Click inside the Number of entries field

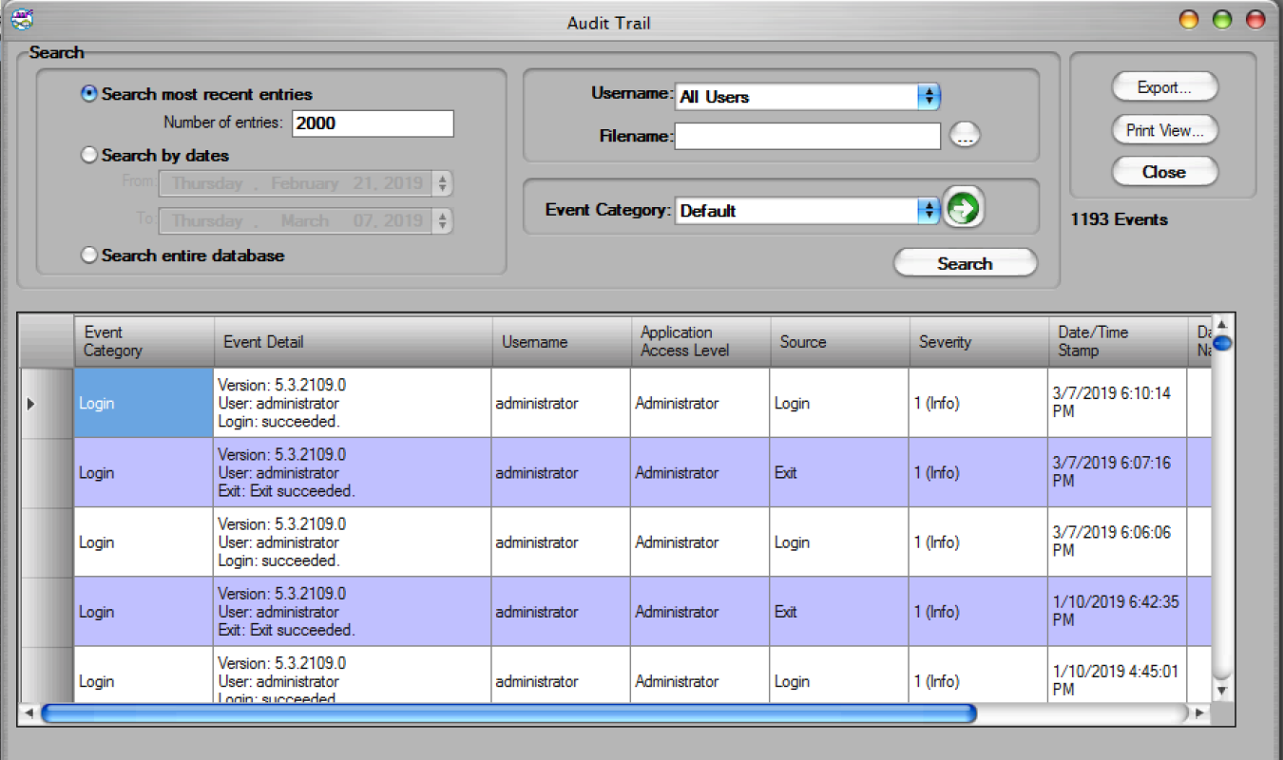coord(371,123)
